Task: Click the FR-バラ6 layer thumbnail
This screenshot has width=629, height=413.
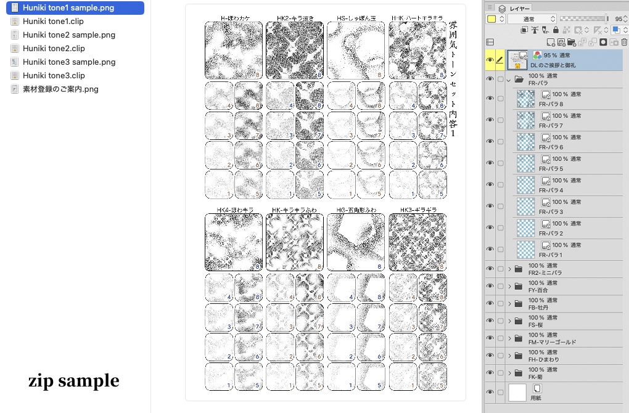Action: pos(525,142)
